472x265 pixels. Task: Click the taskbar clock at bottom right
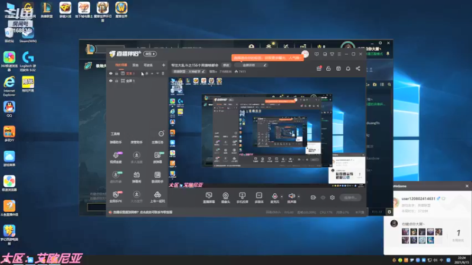pos(461,260)
